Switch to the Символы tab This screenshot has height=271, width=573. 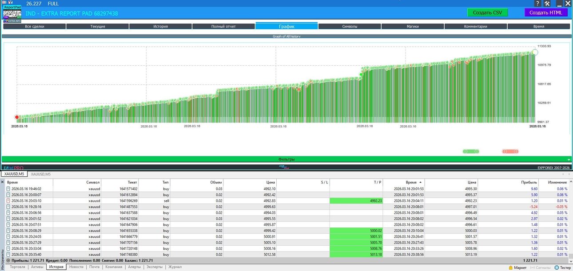point(350,26)
